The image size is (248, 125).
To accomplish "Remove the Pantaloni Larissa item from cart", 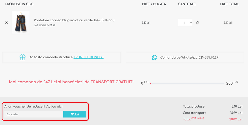I will pyautogui.click(x=7, y=23).
